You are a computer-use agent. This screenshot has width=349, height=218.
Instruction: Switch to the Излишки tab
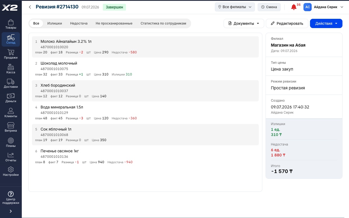click(x=55, y=23)
